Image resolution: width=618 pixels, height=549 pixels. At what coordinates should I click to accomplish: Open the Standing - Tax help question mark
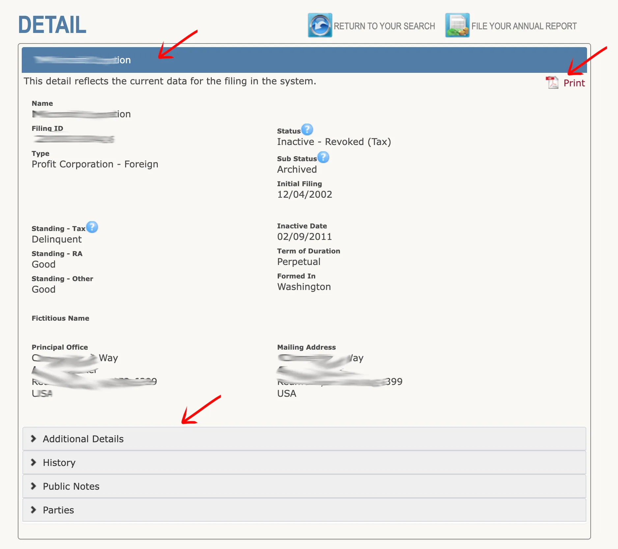(92, 227)
